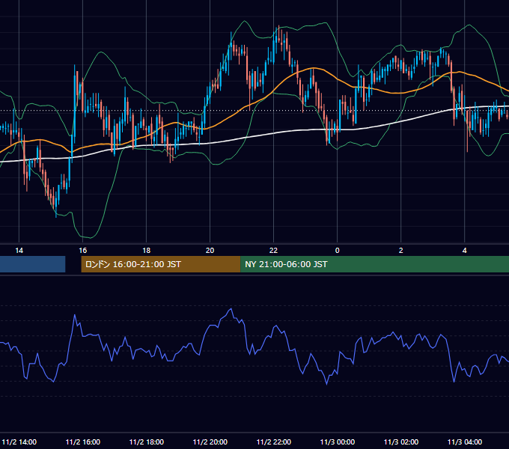Click the NY 21:00-06:00 JST session bar
Viewport: 509px width, 449px height.
coord(374,264)
